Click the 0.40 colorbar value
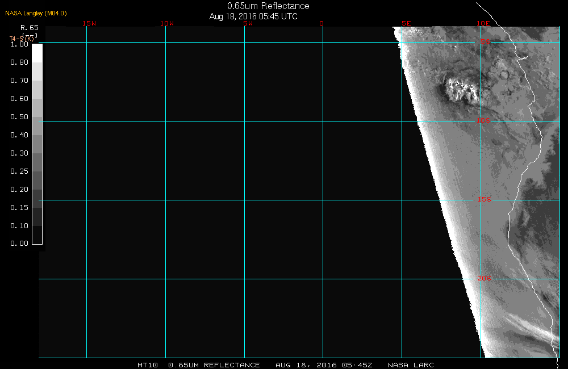Viewport: 568px width, 369px height. 19,135
